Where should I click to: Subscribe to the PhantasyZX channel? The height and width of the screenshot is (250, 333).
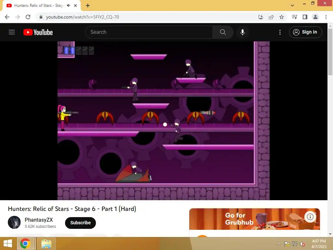pos(81,223)
